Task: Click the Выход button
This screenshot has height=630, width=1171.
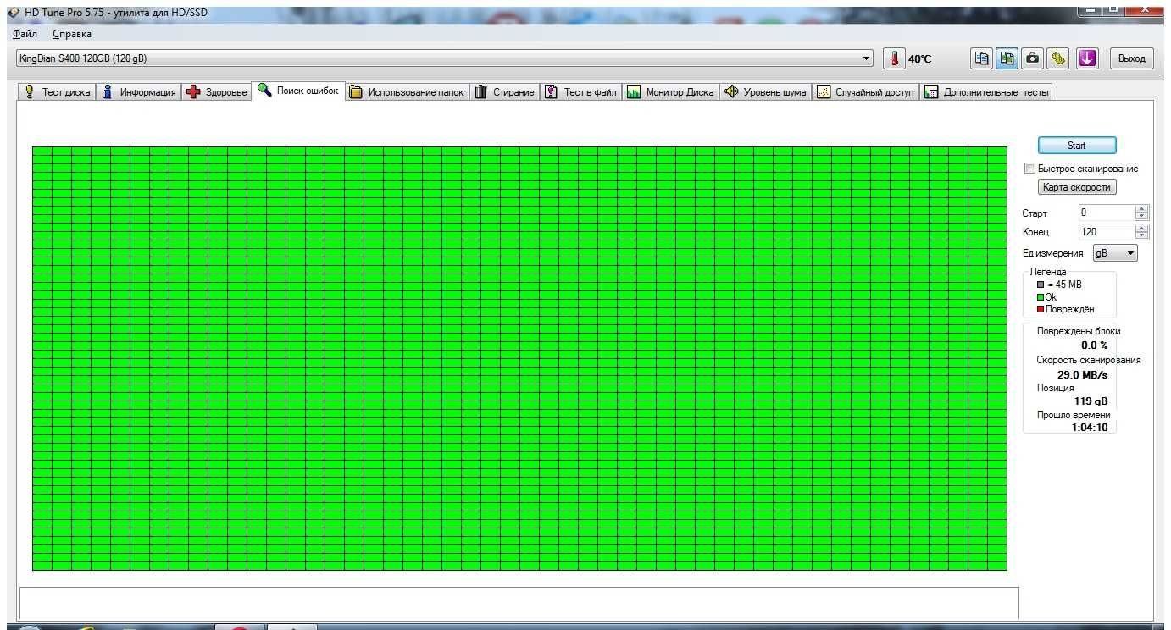Action: 1131,58
